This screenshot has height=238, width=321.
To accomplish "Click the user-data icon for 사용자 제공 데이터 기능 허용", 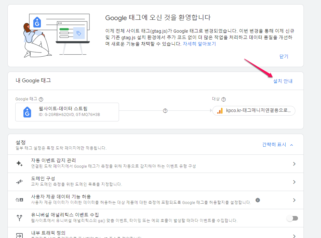I will click(19, 200).
